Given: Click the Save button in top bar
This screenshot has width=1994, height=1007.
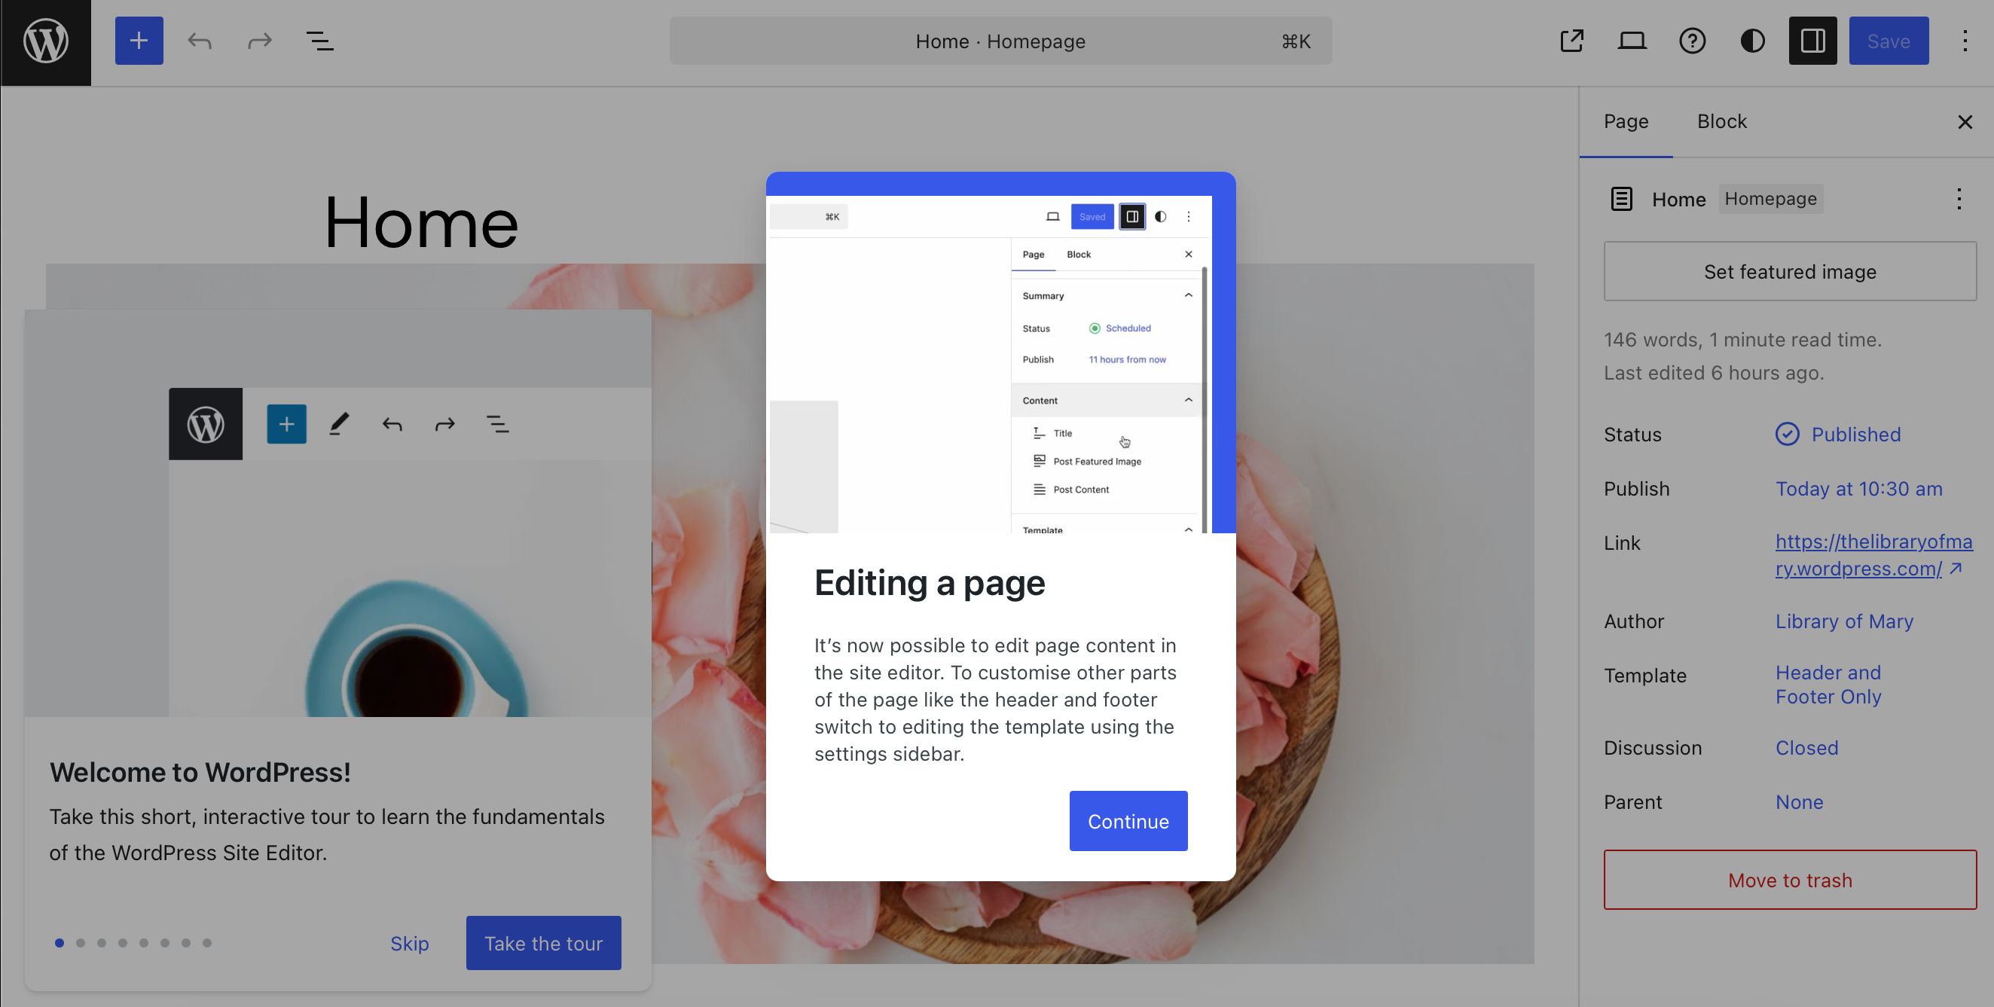Looking at the screenshot, I should click(1889, 41).
